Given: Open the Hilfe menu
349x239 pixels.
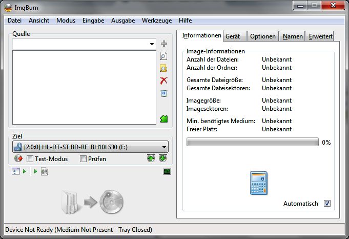Looking at the screenshot, I should coord(186,21).
